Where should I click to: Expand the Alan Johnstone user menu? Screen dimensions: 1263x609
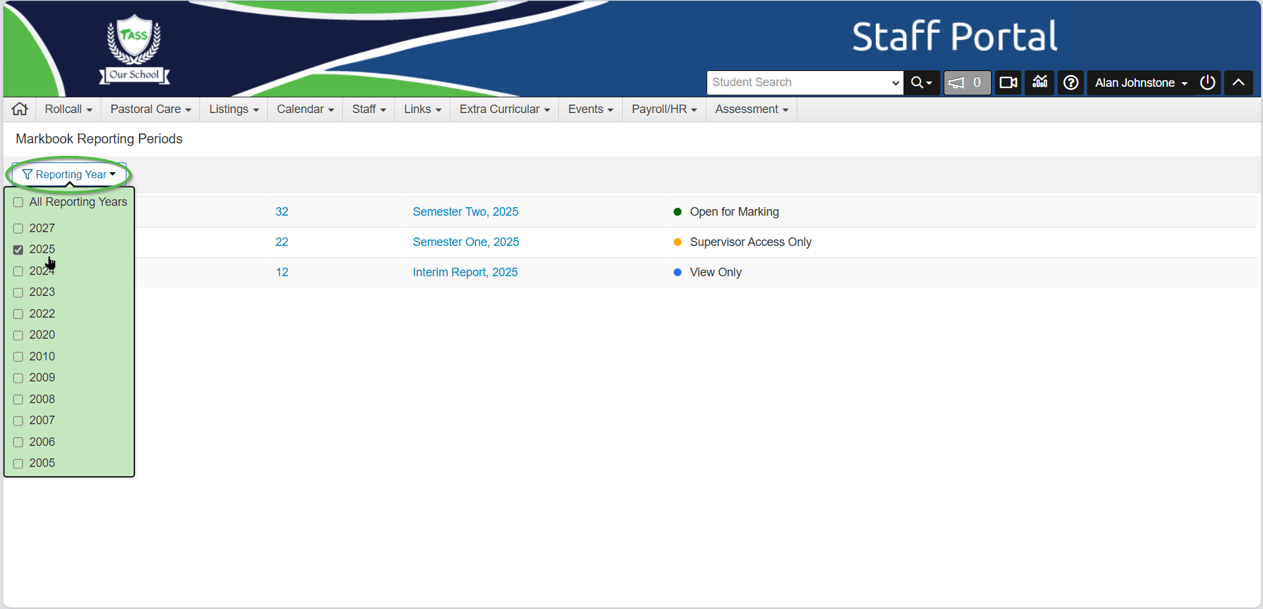coord(1141,83)
